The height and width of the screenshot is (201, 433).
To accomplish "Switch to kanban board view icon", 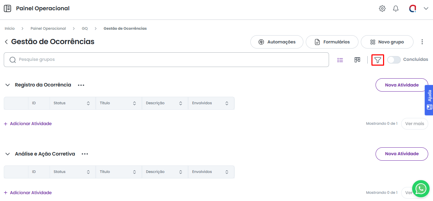I will click(x=357, y=60).
